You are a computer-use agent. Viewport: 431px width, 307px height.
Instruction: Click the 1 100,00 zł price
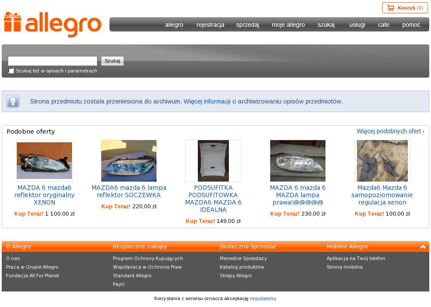pos(60,213)
